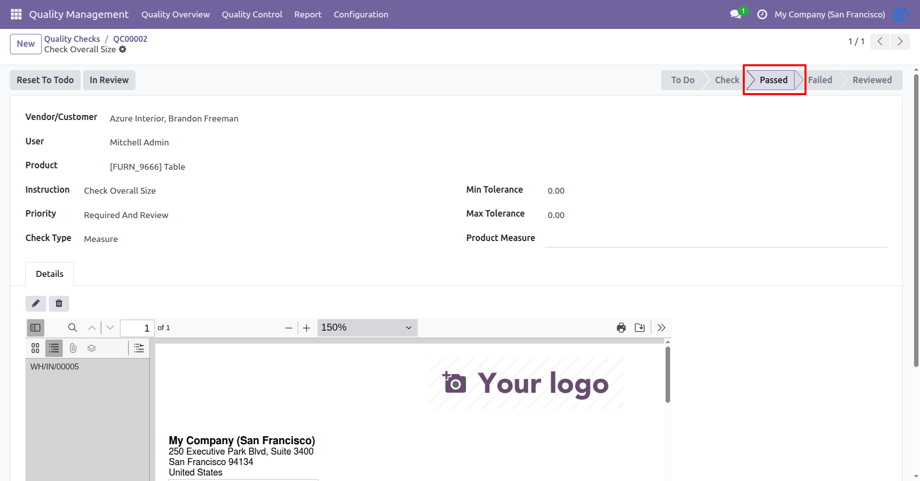Click the New button

(26, 44)
